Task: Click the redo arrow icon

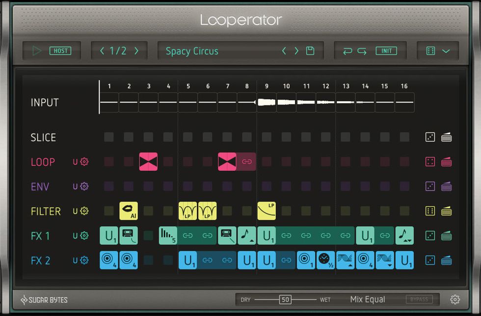Action: point(362,51)
